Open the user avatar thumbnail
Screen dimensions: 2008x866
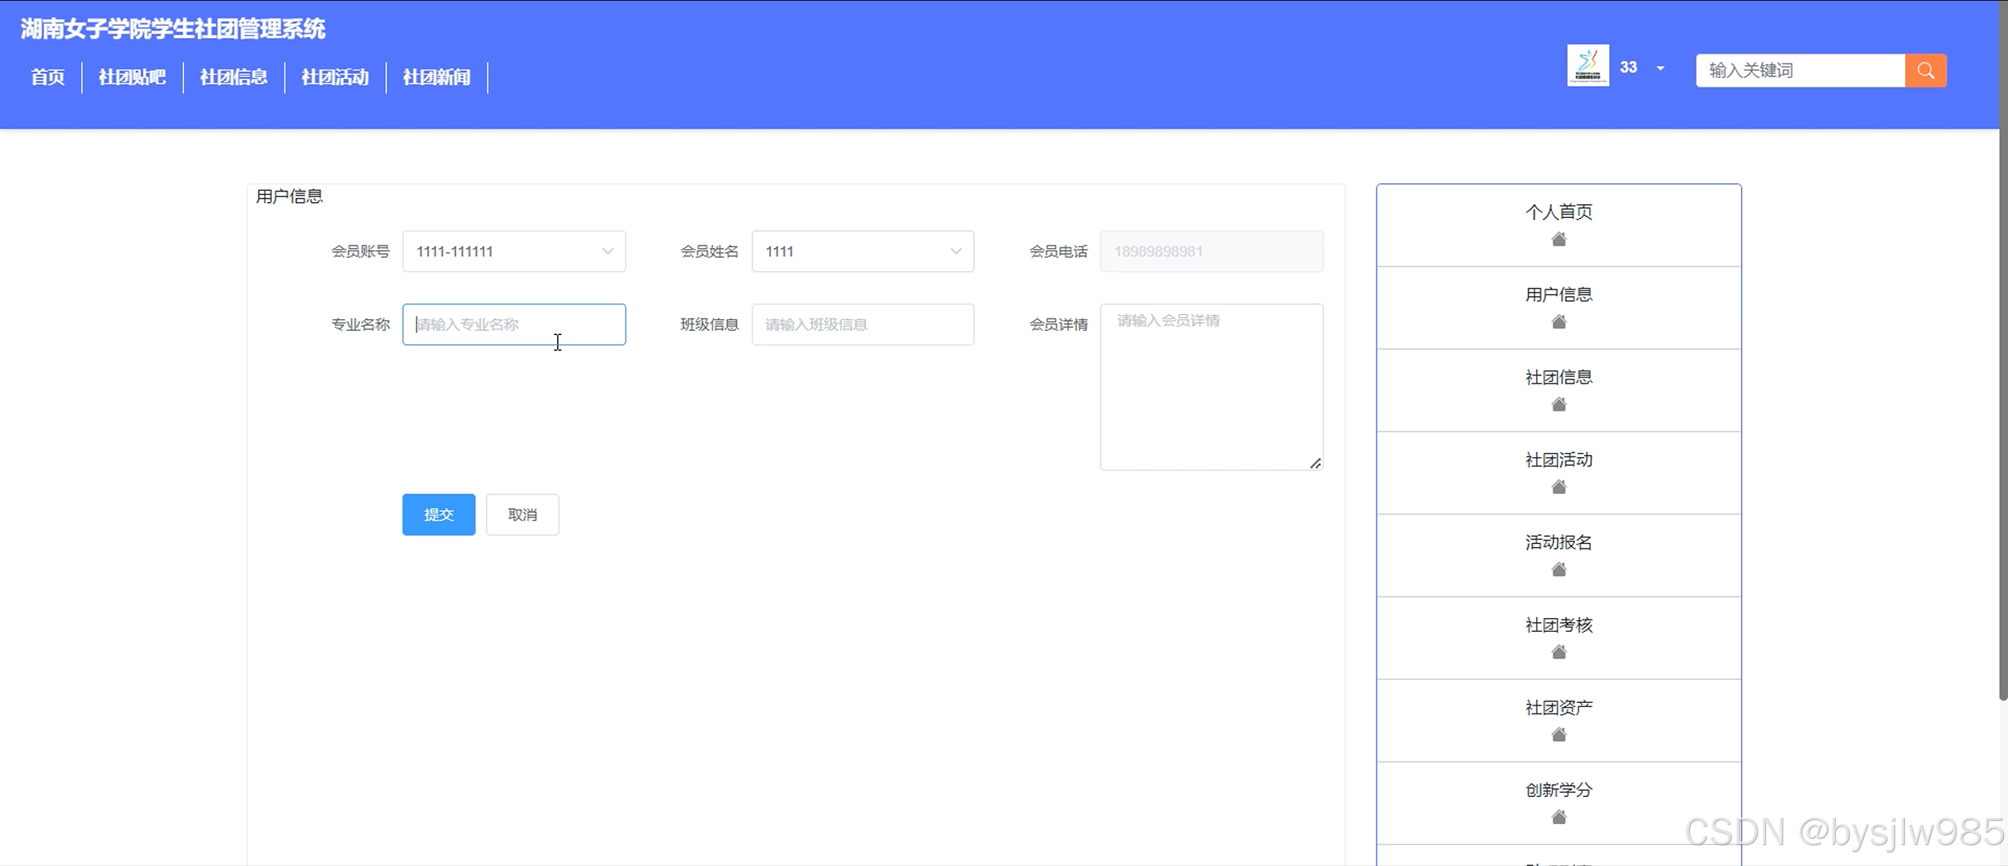click(x=1588, y=66)
